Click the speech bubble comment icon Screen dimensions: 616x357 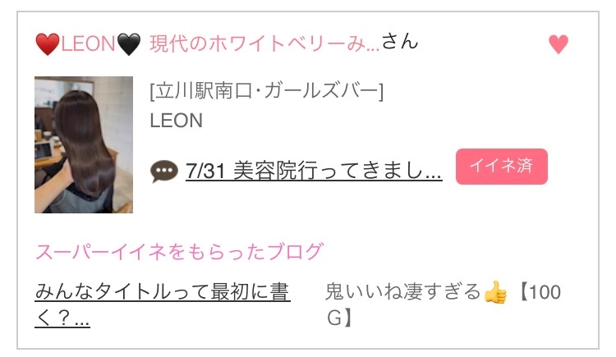(163, 172)
